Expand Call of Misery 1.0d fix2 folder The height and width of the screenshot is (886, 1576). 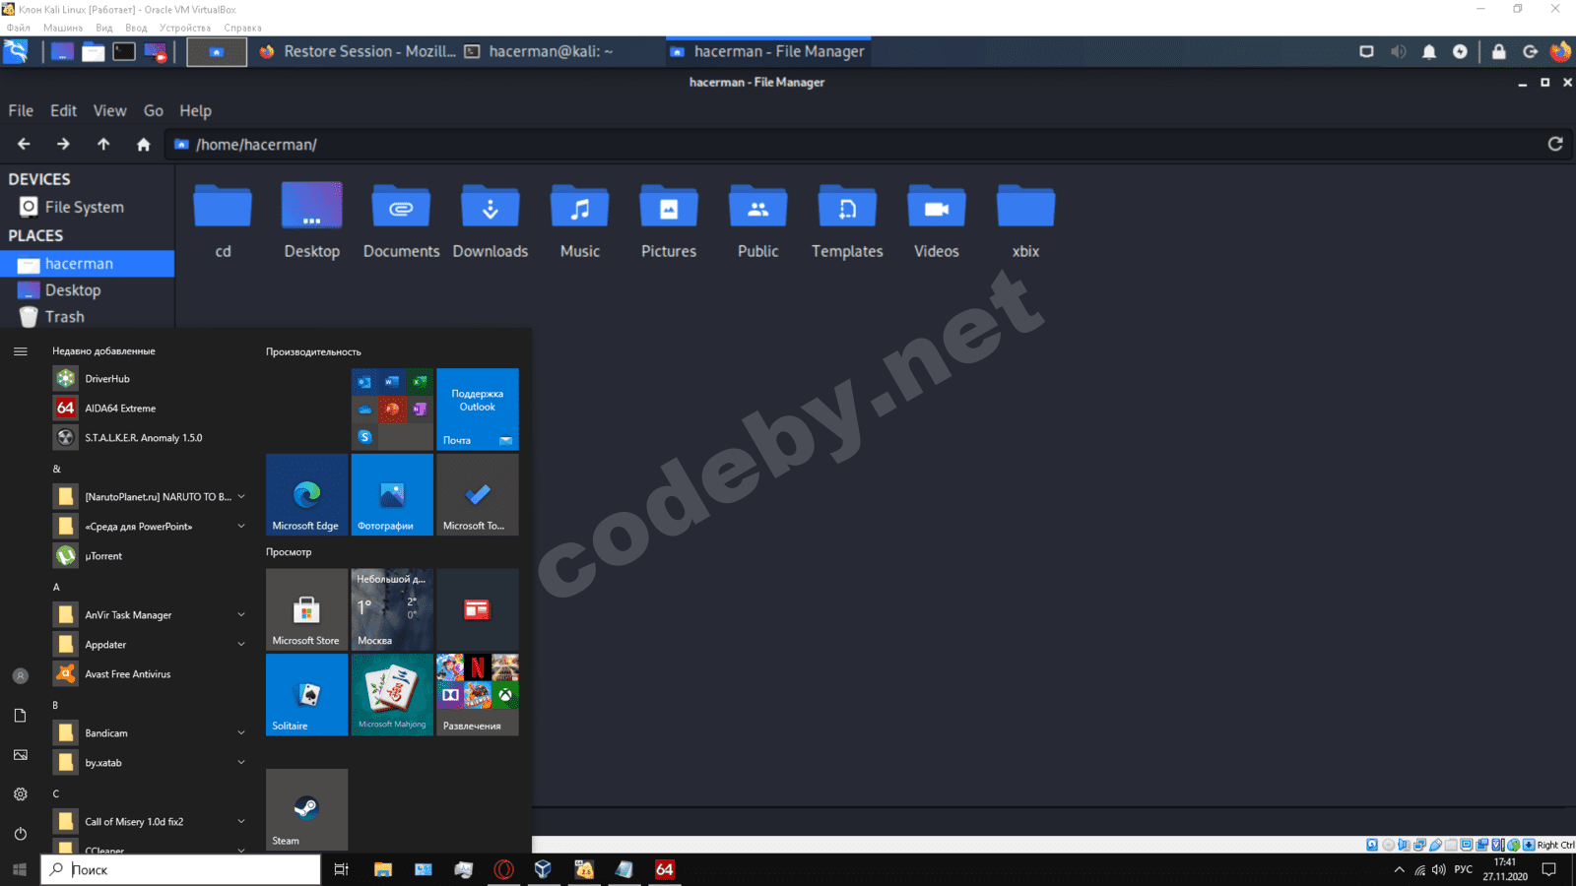pyautogui.click(x=241, y=822)
